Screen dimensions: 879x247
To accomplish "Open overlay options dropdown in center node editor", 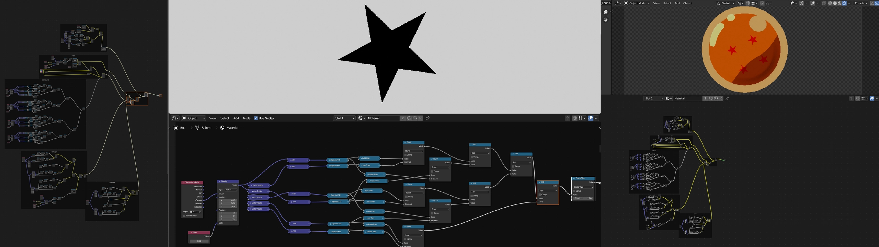I will coord(596,118).
